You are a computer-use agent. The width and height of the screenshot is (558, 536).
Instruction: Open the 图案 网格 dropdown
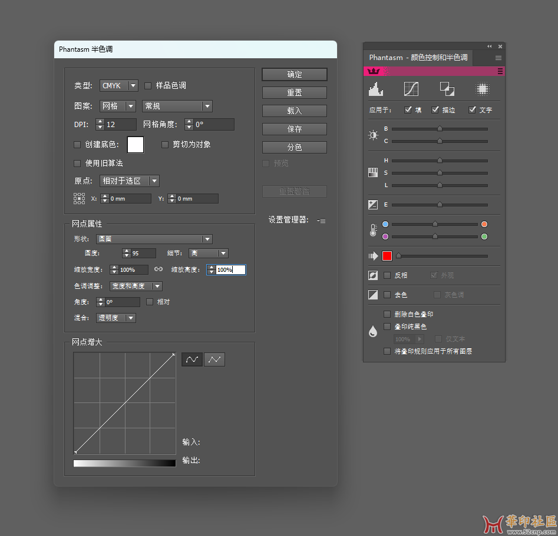pyautogui.click(x=118, y=106)
